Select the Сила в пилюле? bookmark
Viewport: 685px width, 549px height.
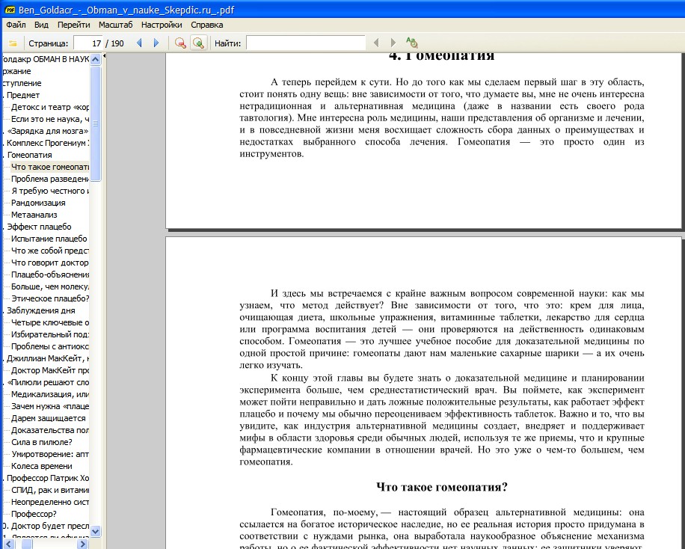[42, 442]
